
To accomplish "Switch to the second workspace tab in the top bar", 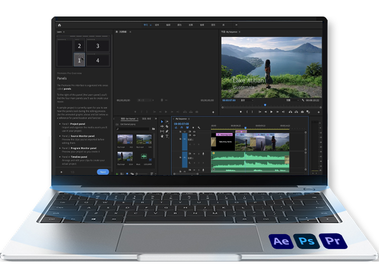I will 157,25.
